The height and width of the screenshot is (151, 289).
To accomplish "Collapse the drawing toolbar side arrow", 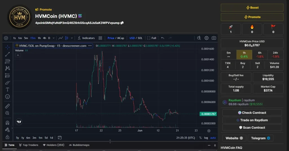I will point(12,128).
